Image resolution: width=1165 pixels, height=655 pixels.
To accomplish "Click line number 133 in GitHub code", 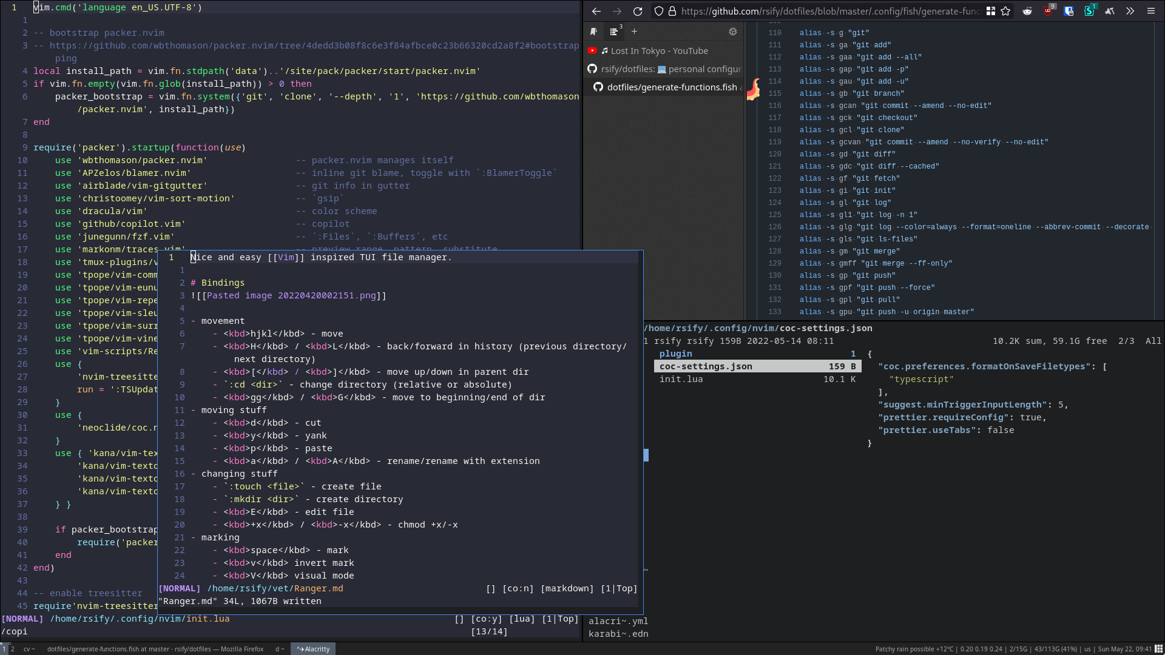I will (x=775, y=312).
